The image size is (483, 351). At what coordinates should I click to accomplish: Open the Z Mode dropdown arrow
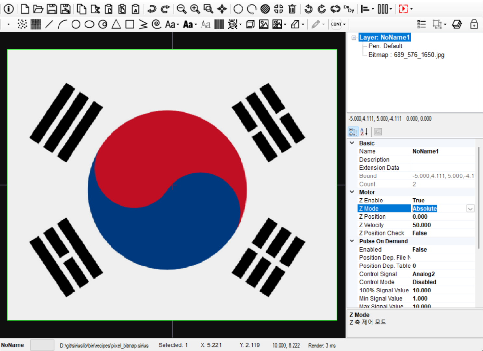(470, 209)
